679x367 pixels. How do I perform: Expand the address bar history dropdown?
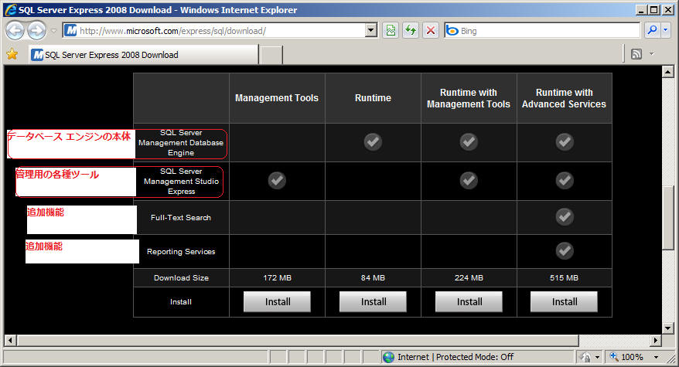[371, 31]
